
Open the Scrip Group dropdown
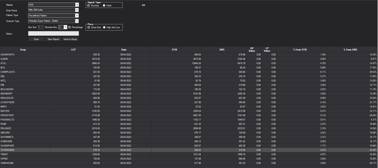(77, 10)
